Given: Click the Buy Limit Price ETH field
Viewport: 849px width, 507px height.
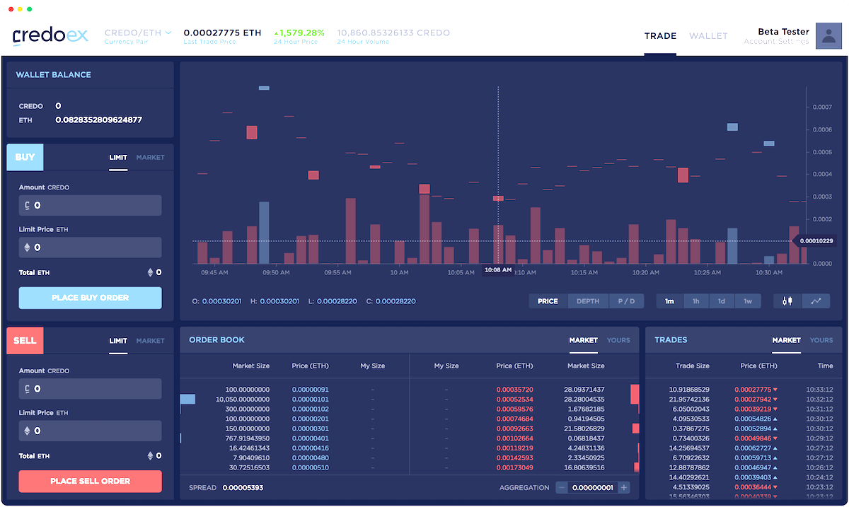Looking at the screenshot, I should (90, 247).
